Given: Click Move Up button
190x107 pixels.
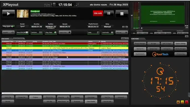Looking at the screenshot, I should point(63,97).
